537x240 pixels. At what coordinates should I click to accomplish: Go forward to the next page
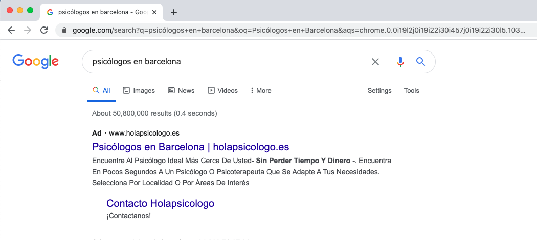(x=28, y=30)
